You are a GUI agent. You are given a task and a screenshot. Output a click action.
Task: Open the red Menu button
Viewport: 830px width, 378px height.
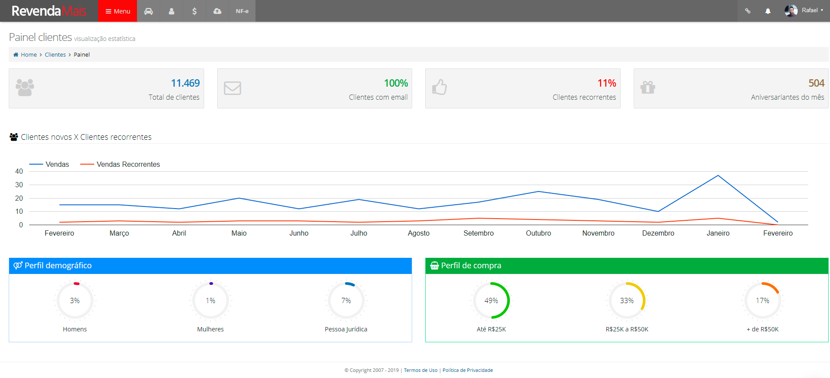(118, 11)
